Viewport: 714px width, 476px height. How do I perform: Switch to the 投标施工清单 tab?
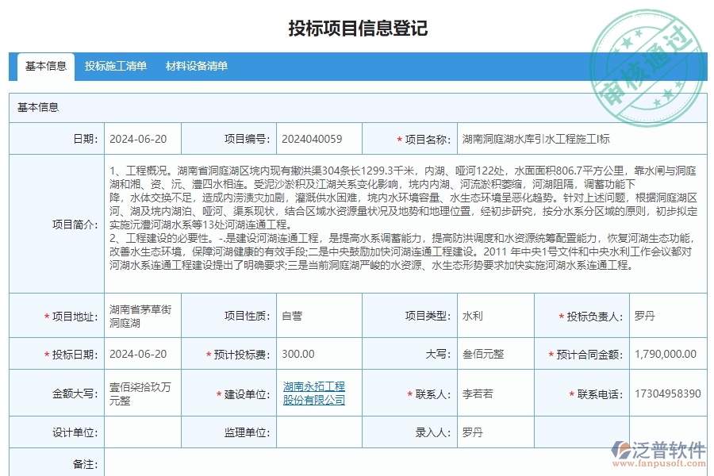pos(115,67)
